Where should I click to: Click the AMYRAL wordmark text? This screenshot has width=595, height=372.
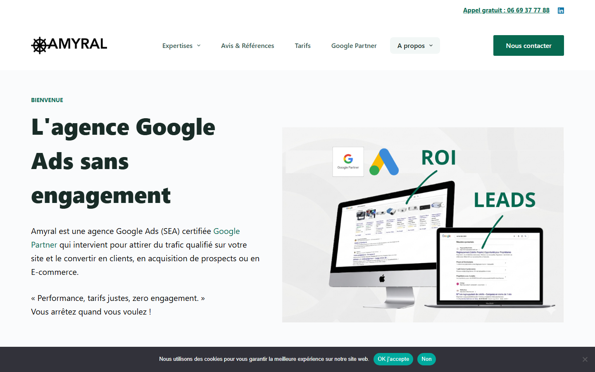78,44
